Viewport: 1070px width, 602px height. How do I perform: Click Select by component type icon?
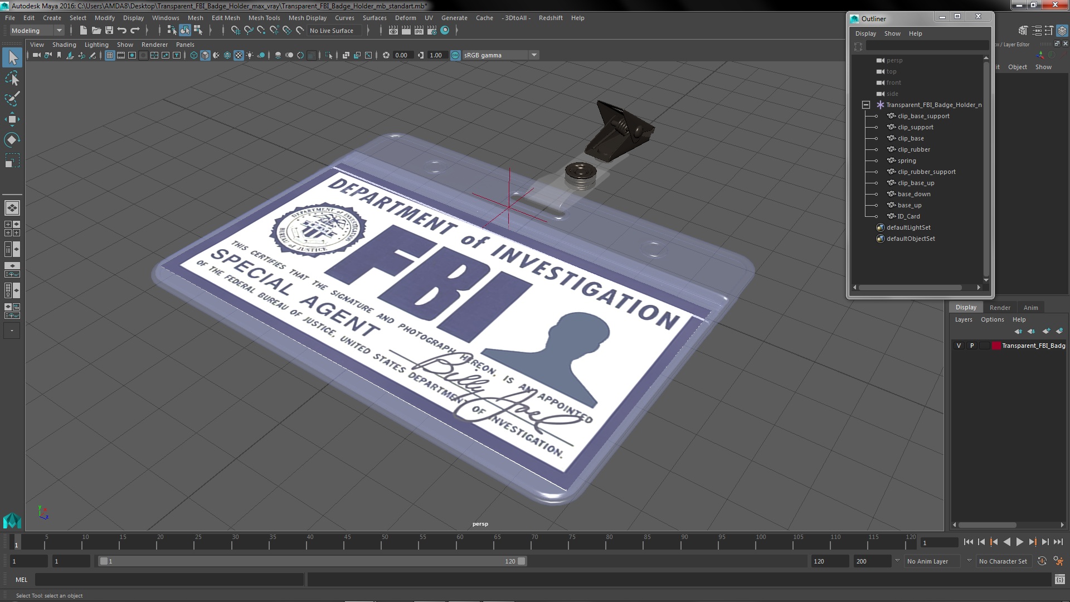tap(198, 31)
